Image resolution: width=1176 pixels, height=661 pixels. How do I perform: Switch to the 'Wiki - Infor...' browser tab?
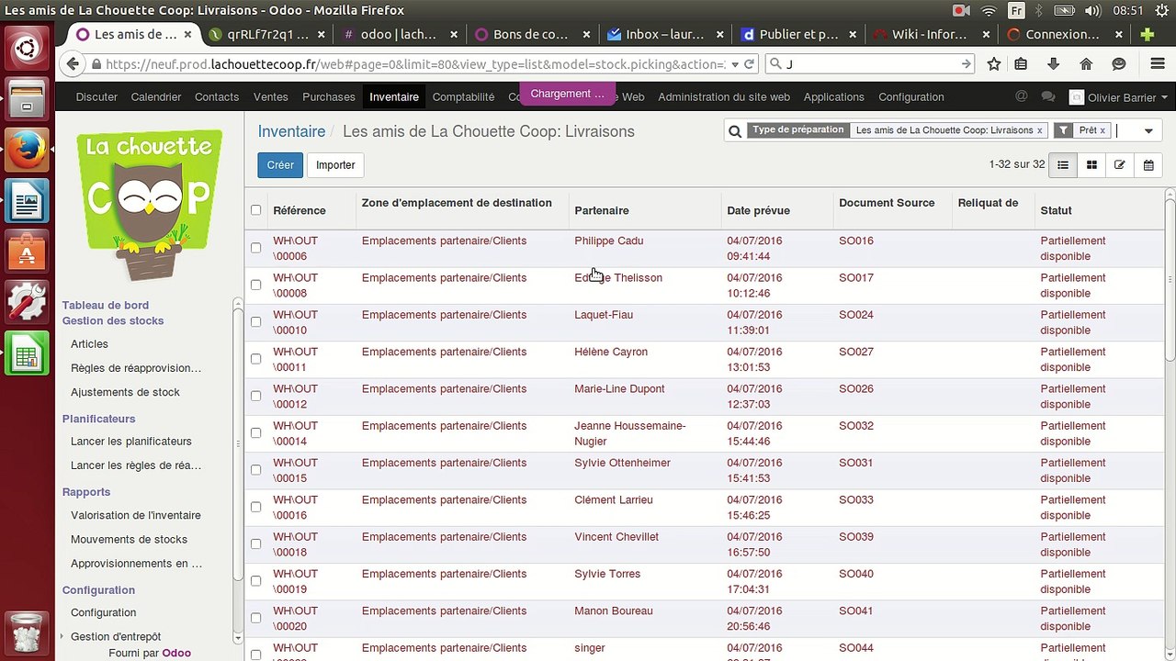point(930,35)
